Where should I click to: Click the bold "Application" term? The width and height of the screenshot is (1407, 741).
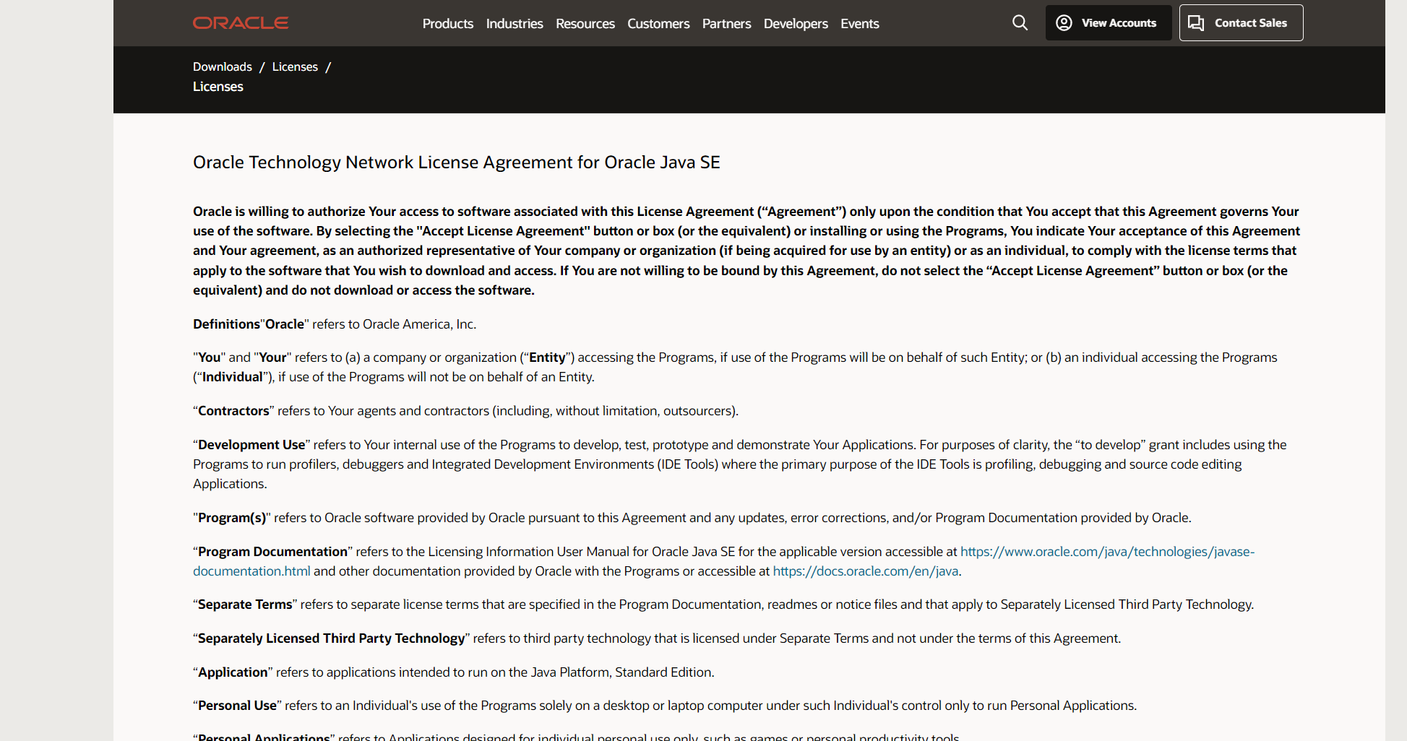[233, 672]
